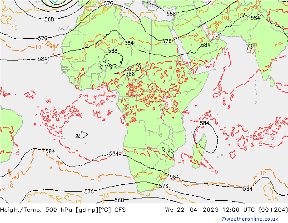Click the 576 label over Egypt
The image size is (288, 223).
(x=167, y=41)
